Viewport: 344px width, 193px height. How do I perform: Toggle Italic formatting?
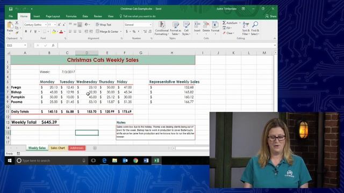pos(31,32)
